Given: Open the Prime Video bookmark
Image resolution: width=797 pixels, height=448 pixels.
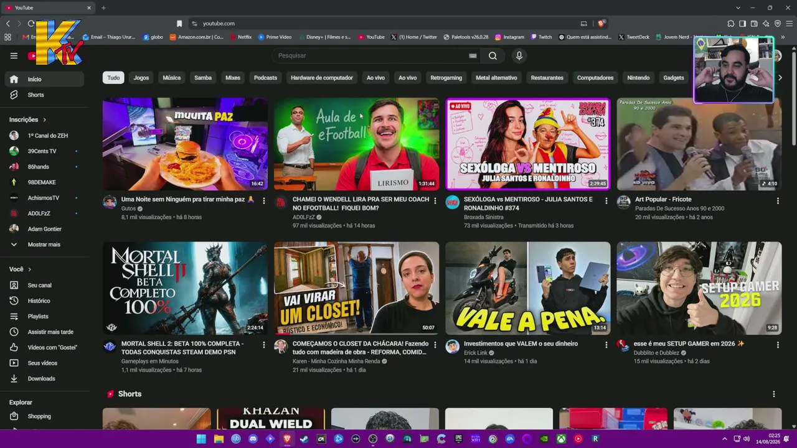Looking at the screenshot, I should [275, 37].
